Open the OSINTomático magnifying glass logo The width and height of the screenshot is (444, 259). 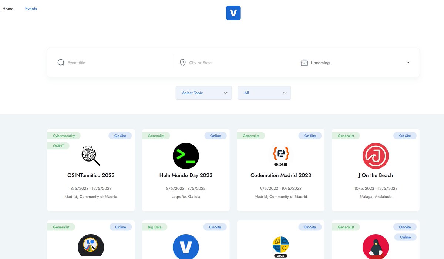tap(91, 156)
